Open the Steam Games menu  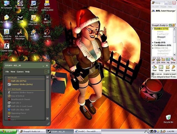[20, 72]
